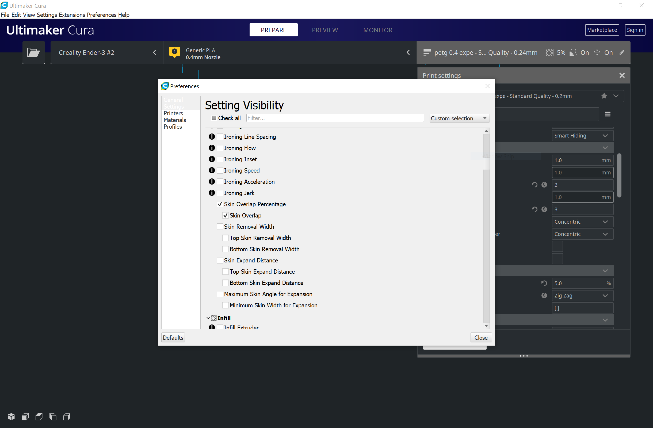
Task: Select the 3D perspective view cube icon
Action: click(11, 416)
